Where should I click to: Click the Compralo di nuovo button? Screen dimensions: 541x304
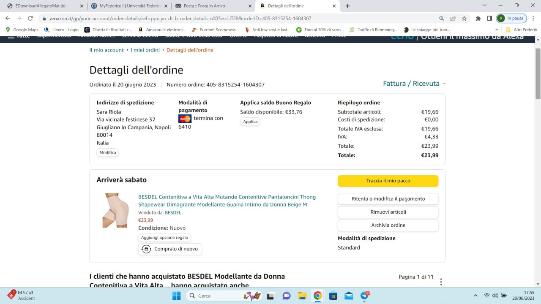coord(170,249)
